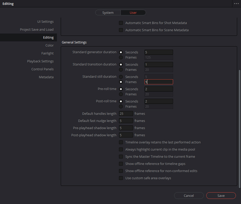Switch to the System tab
The height and width of the screenshot is (204, 241).
(108, 13)
